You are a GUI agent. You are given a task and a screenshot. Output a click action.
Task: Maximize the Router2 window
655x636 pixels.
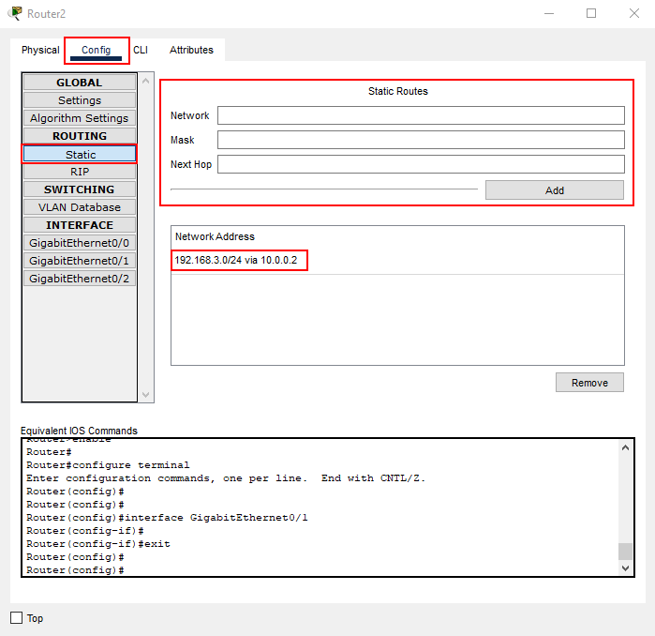tap(591, 13)
